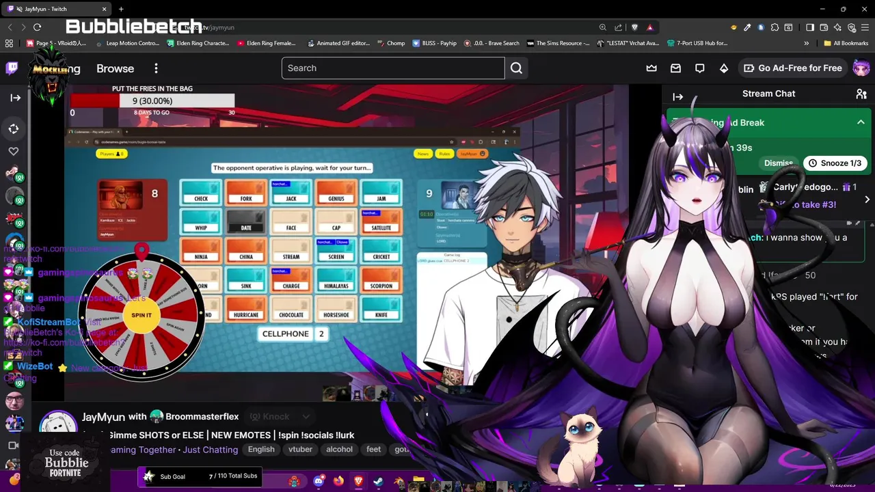Open the Twitch home logo
The width and height of the screenshot is (875, 492).
click(12, 68)
